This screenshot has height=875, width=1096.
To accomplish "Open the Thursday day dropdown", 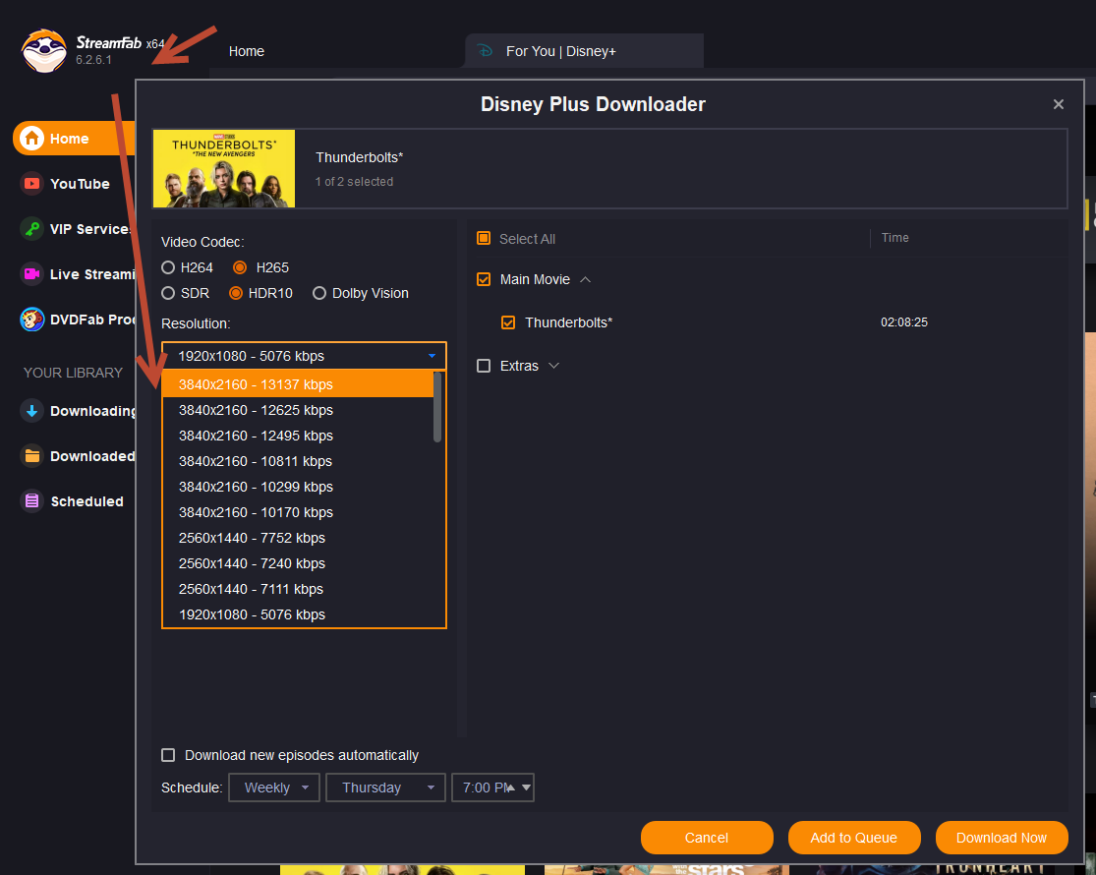I will 385,787.
